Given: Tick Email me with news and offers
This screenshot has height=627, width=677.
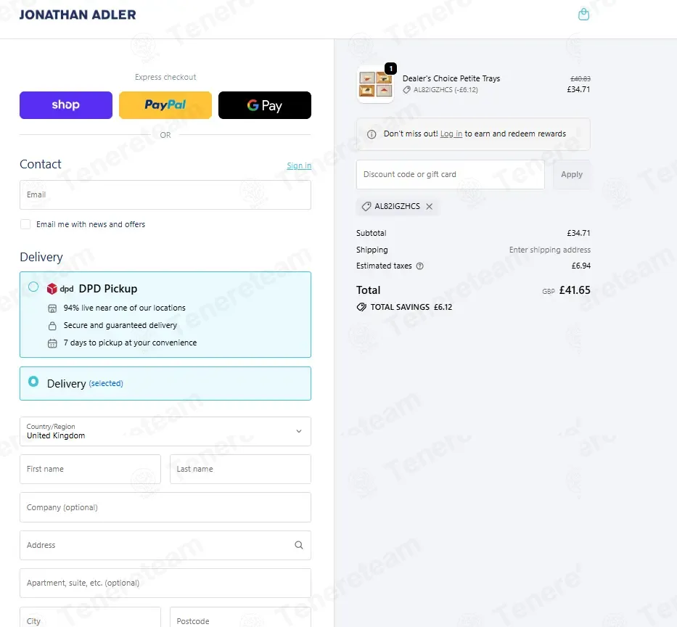Looking at the screenshot, I should click(25, 224).
